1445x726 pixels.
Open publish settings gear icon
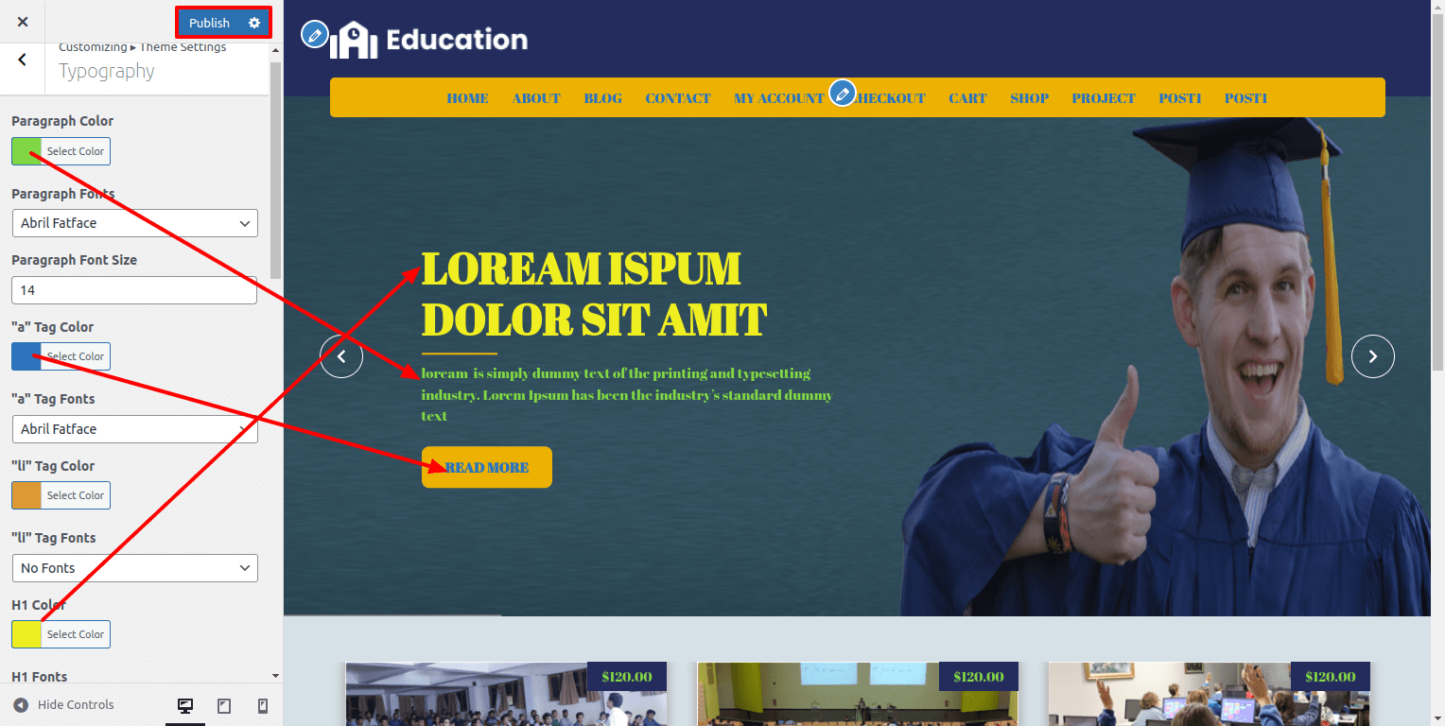pos(253,23)
